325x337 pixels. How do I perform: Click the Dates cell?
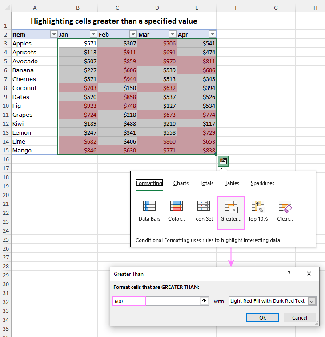point(35,97)
